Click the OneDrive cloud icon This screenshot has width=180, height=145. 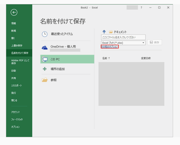point(45,47)
